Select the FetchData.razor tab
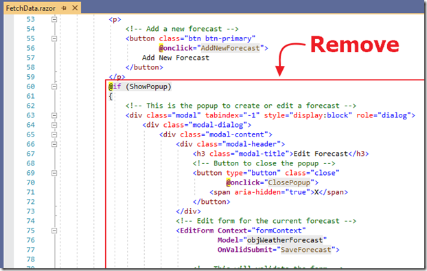427x271 pixels. coord(30,8)
